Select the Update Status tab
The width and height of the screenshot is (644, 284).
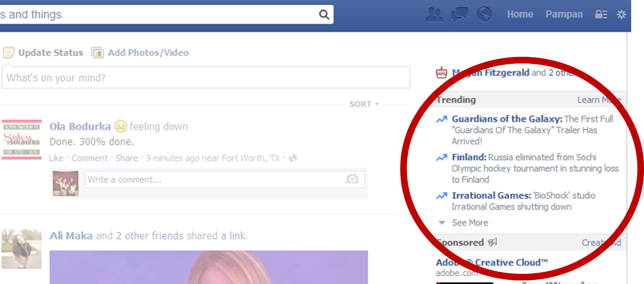click(50, 53)
